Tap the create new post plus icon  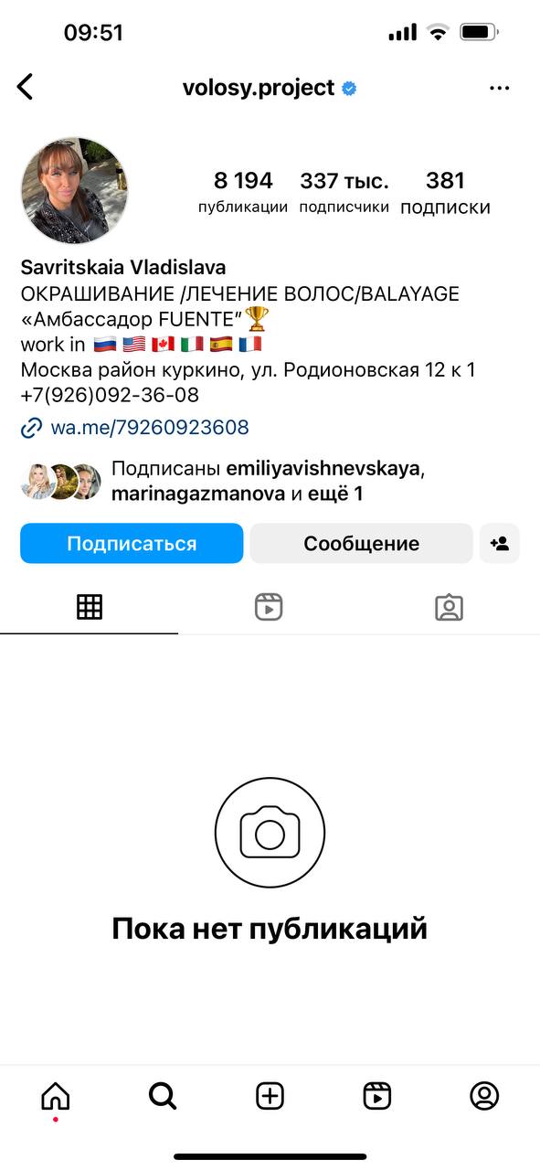pos(270,1095)
